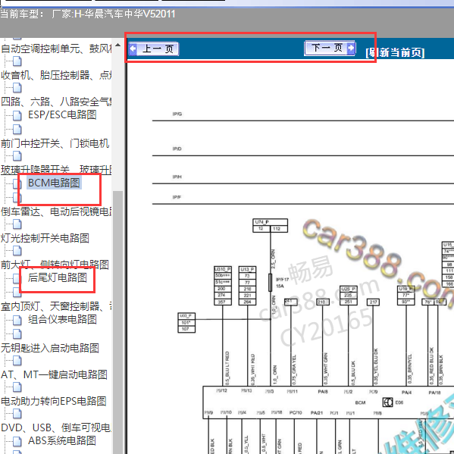Open 后尾灯电路图 tree entry

(x=58, y=277)
